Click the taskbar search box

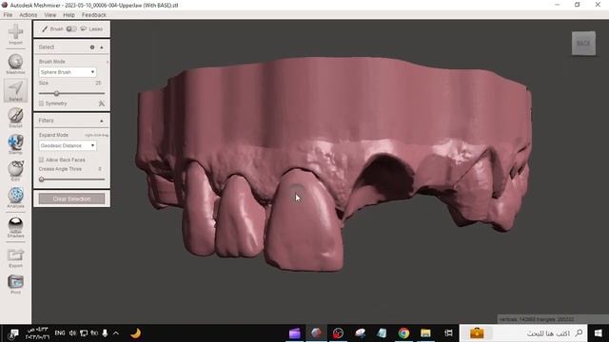(x=522, y=333)
